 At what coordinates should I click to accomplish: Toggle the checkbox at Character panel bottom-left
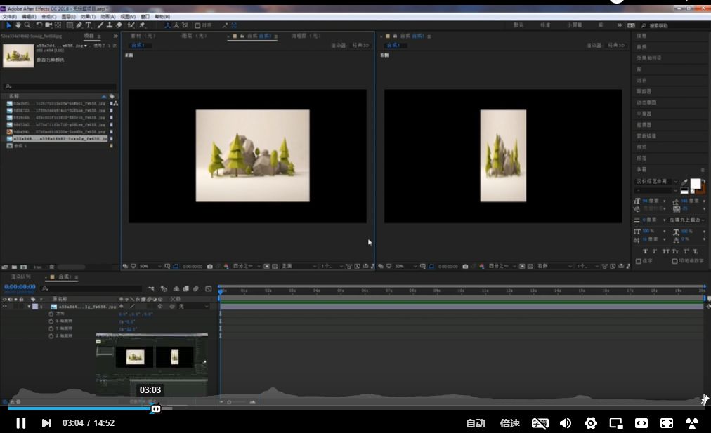639,261
